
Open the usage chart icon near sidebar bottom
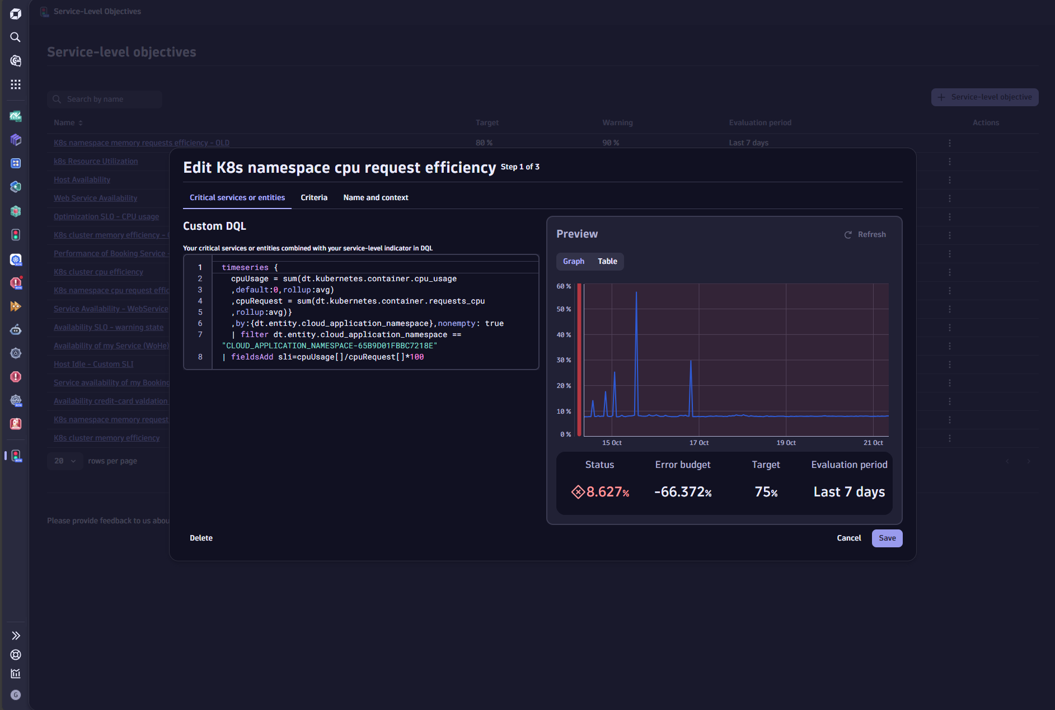point(16,674)
